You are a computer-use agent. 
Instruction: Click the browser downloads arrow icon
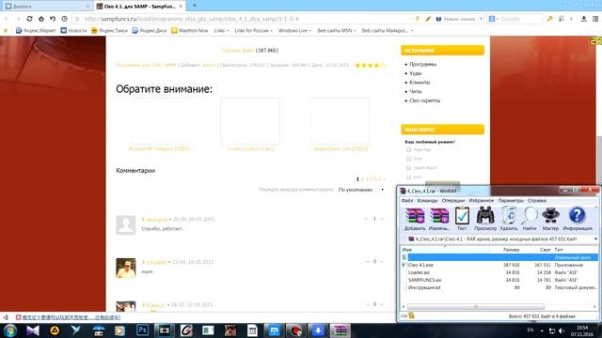[x=583, y=19]
